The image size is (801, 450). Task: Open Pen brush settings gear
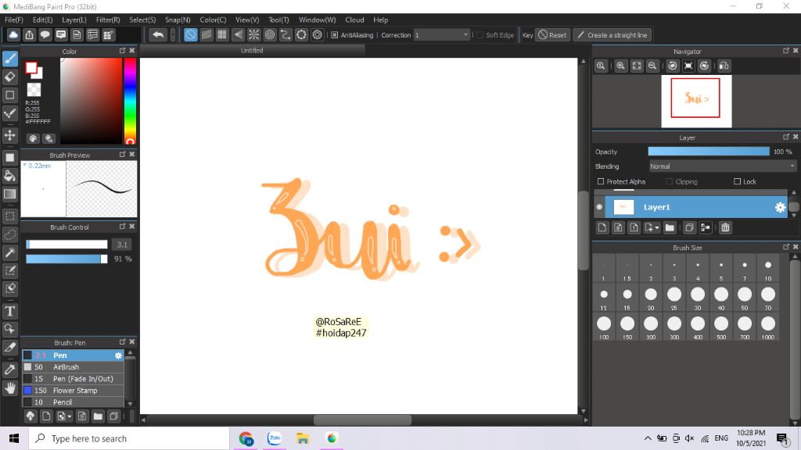tap(119, 355)
